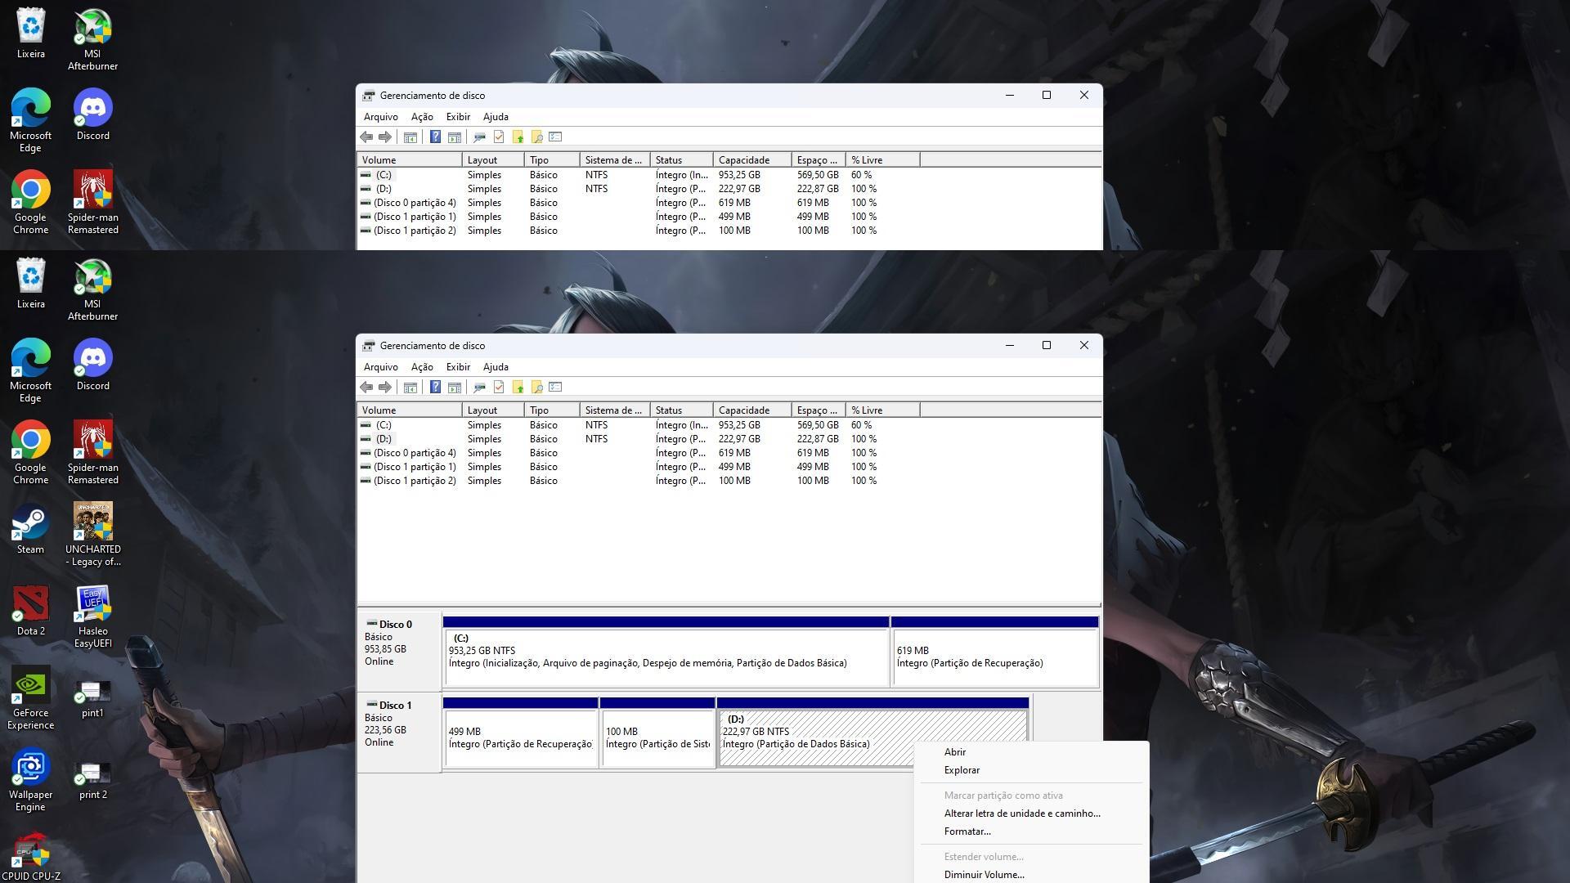This screenshot has width=1570, height=883.
Task: Select the print 2 image file icon
Action: pyautogui.click(x=92, y=780)
